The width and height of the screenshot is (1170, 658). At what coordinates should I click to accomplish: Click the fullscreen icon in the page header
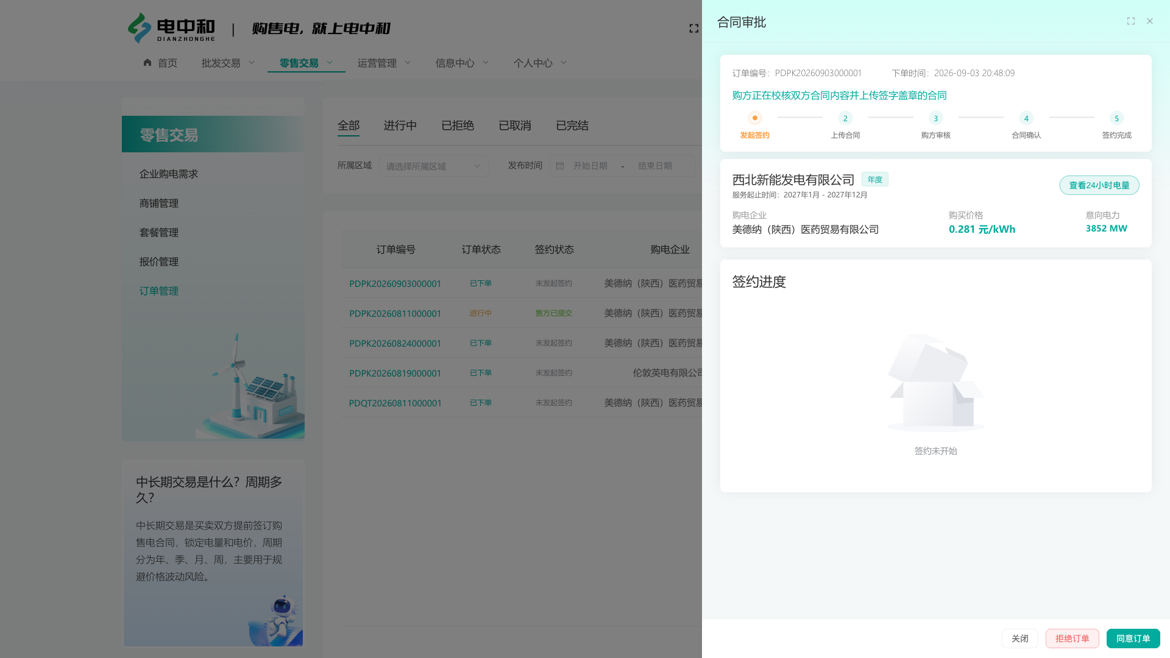[x=693, y=29]
